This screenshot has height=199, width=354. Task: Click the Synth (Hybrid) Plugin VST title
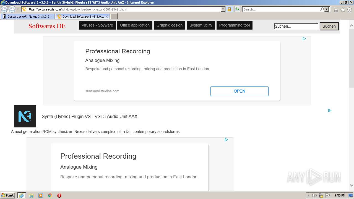(90, 116)
